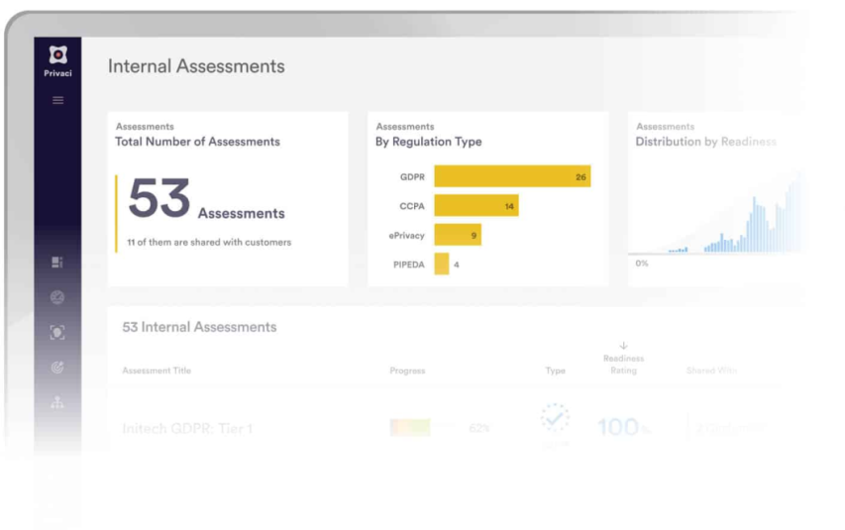Click the Shared With column header

pos(711,371)
